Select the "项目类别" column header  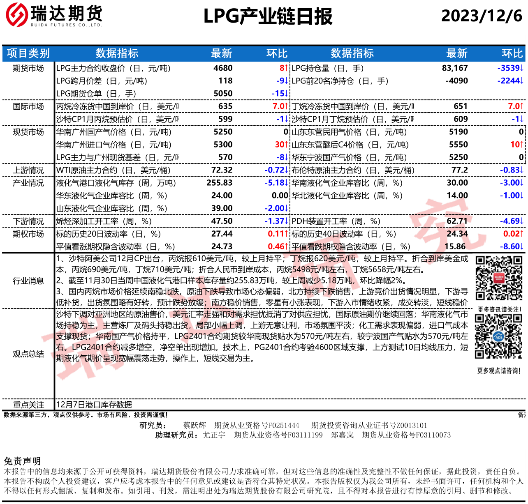[28, 53]
